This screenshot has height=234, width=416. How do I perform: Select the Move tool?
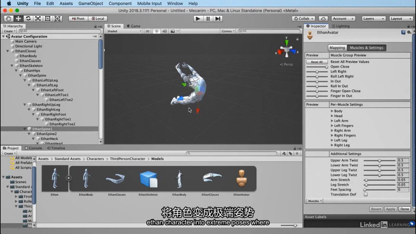(x=18, y=19)
